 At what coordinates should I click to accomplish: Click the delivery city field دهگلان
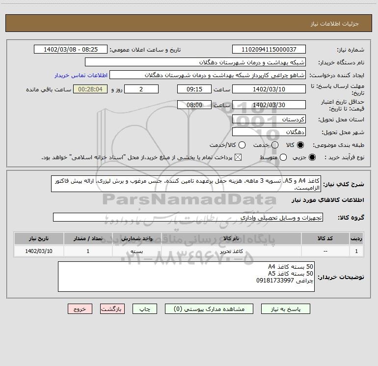[269, 132]
